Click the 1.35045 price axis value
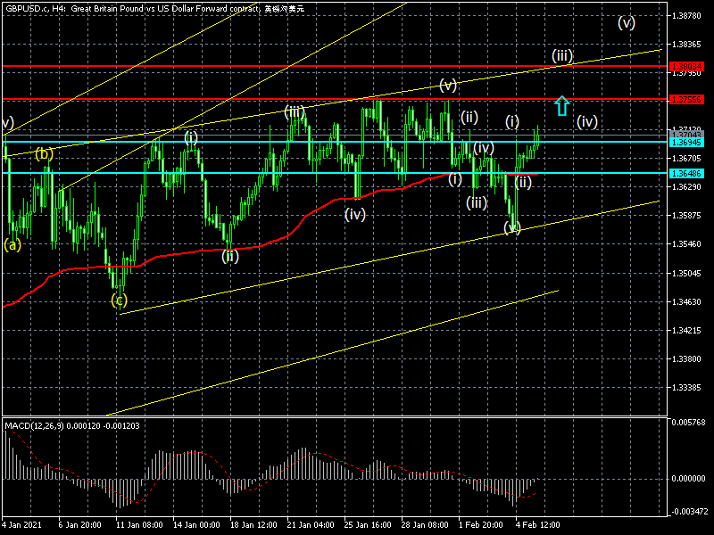Viewport: 714px width, 535px height. [686, 274]
